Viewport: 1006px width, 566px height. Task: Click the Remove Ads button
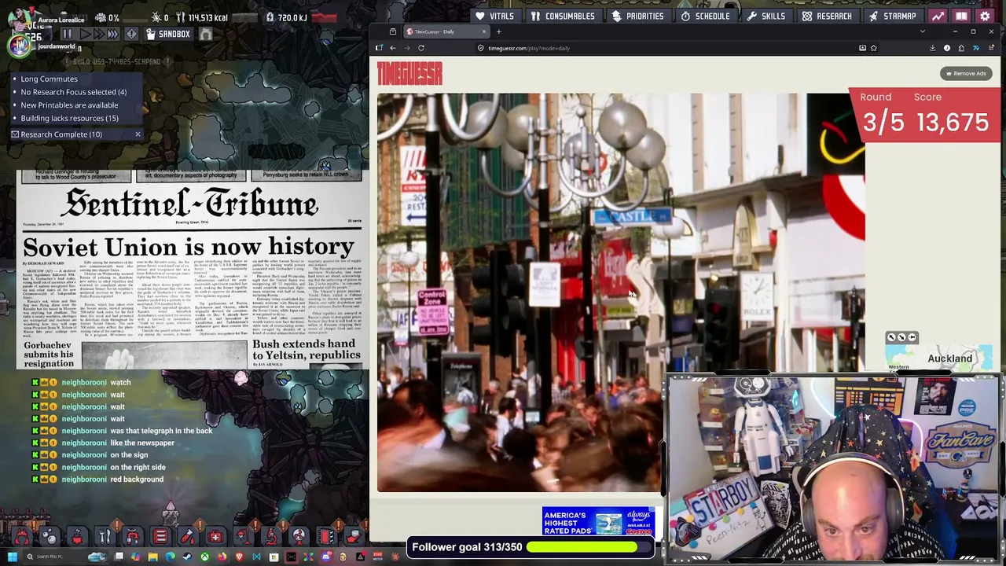pyautogui.click(x=966, y=74)
